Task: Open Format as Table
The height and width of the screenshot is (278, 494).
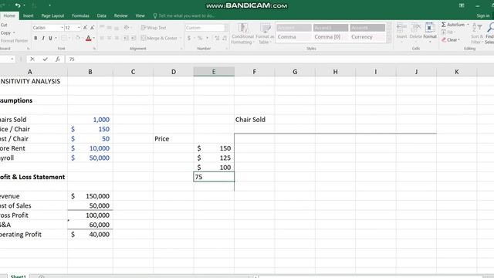Action: click(x=265, y=33)
